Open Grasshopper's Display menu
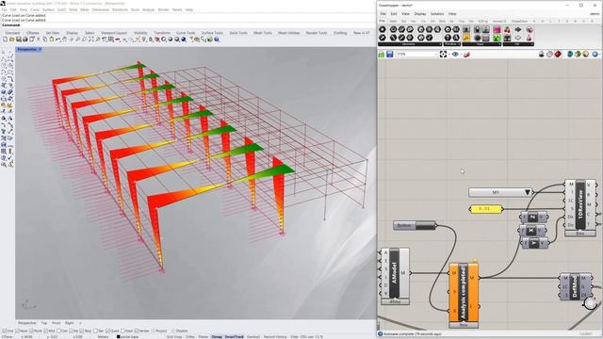 tap(420, 14)
